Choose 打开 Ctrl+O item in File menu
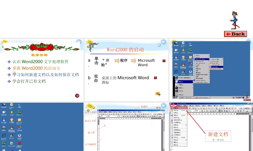 (x=179, y=110)
